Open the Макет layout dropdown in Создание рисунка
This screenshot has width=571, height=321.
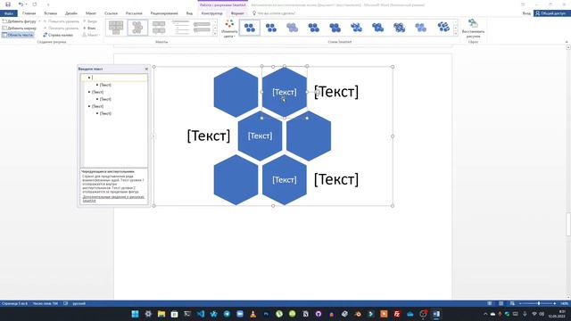pyautogui.click(x=91, y=35)
